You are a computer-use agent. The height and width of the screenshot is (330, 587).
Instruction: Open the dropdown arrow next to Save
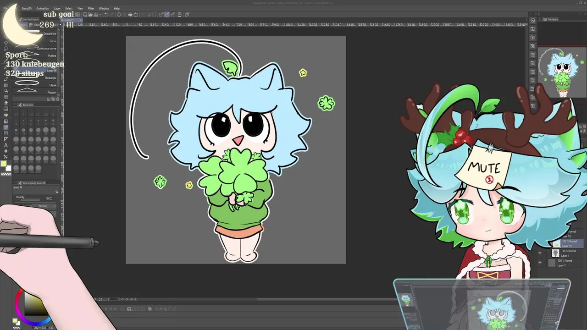point(100,14)
